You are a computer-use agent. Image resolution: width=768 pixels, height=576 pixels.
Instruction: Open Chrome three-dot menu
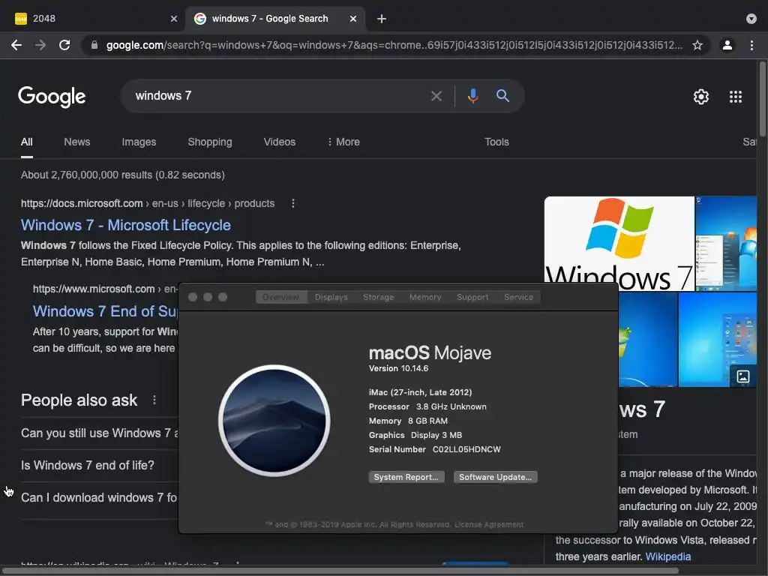point(751,45)
